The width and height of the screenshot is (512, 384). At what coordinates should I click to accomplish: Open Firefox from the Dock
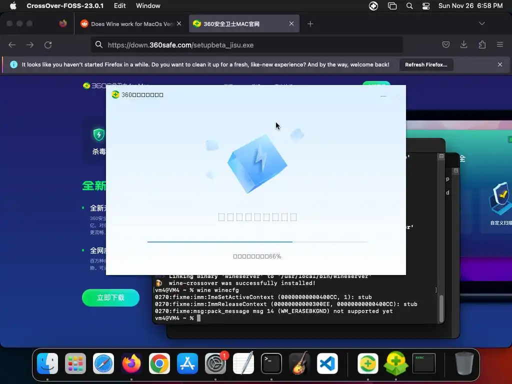pos(131,363)
